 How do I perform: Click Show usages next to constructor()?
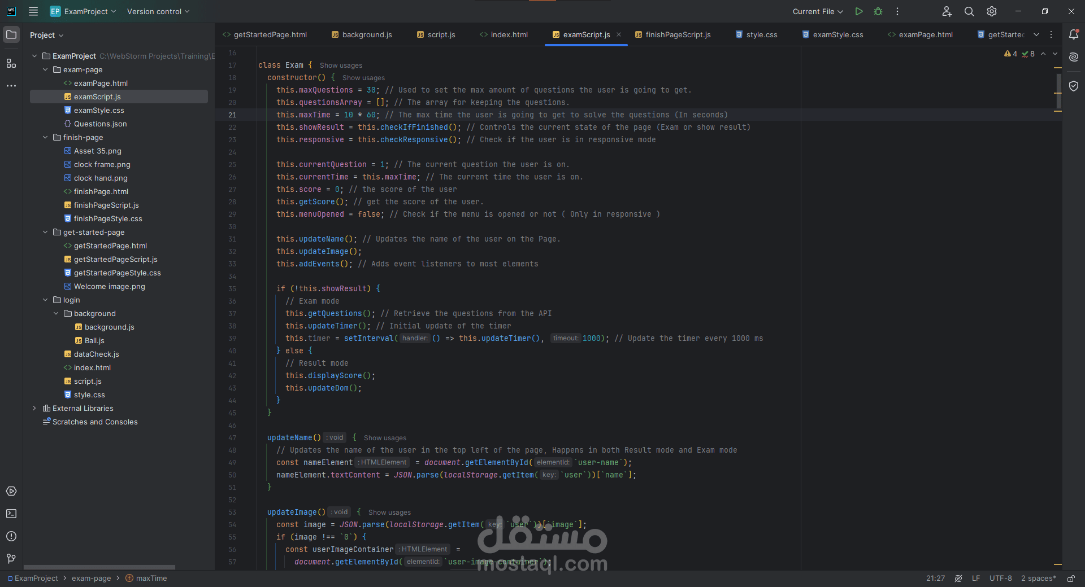pyautogui.click(x=363, y=78)
